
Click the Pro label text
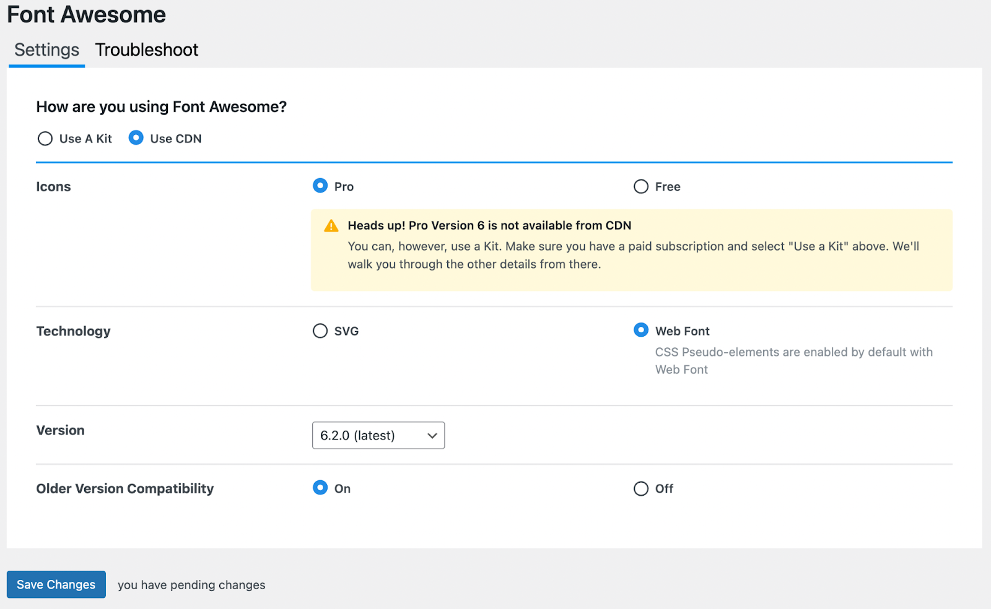344,187
